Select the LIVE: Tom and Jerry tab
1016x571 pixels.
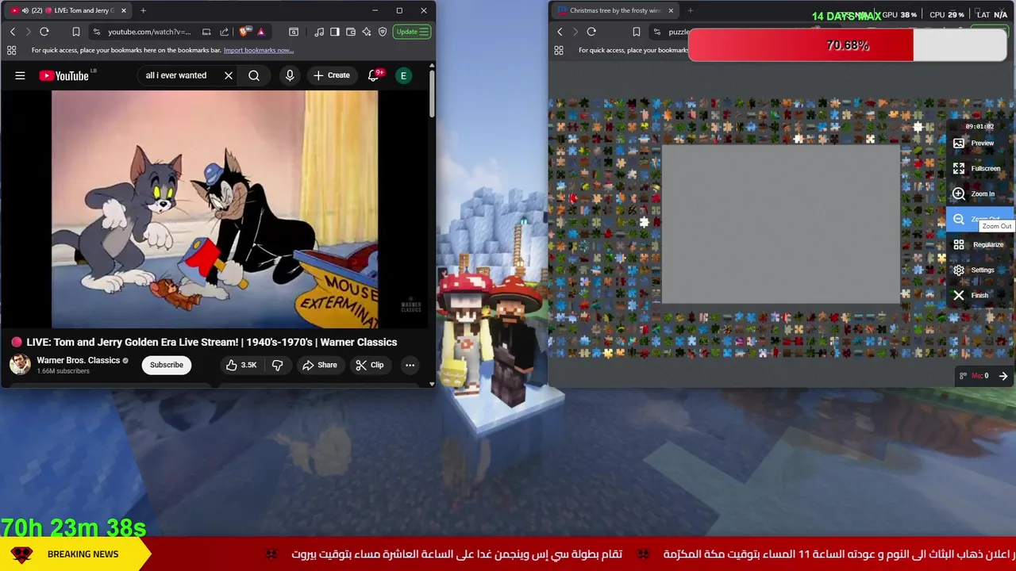(70, 10)
